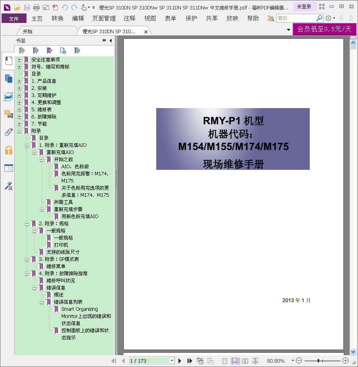
Task: Expand the 安全注意事项 bookmark
Action: pyautogui.click(x=19, y=60)
